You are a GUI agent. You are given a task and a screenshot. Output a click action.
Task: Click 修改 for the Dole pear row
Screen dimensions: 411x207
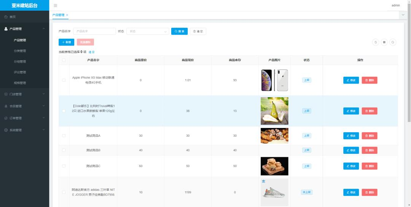pyautogui.click(x=351, y=111)
